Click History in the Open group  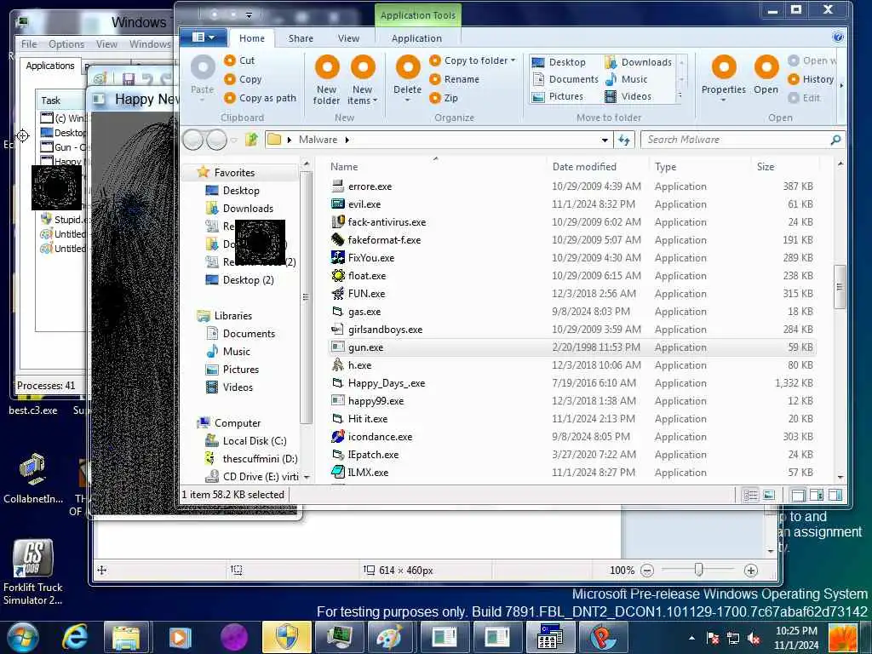point(811,79)
